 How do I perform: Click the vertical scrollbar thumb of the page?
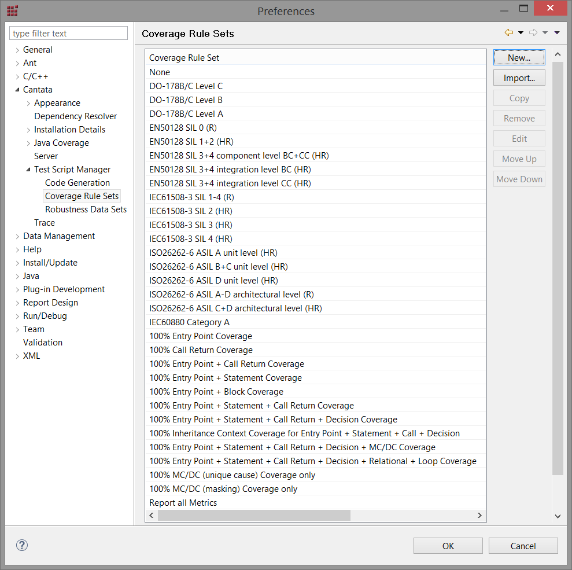(x=558, y=268)
